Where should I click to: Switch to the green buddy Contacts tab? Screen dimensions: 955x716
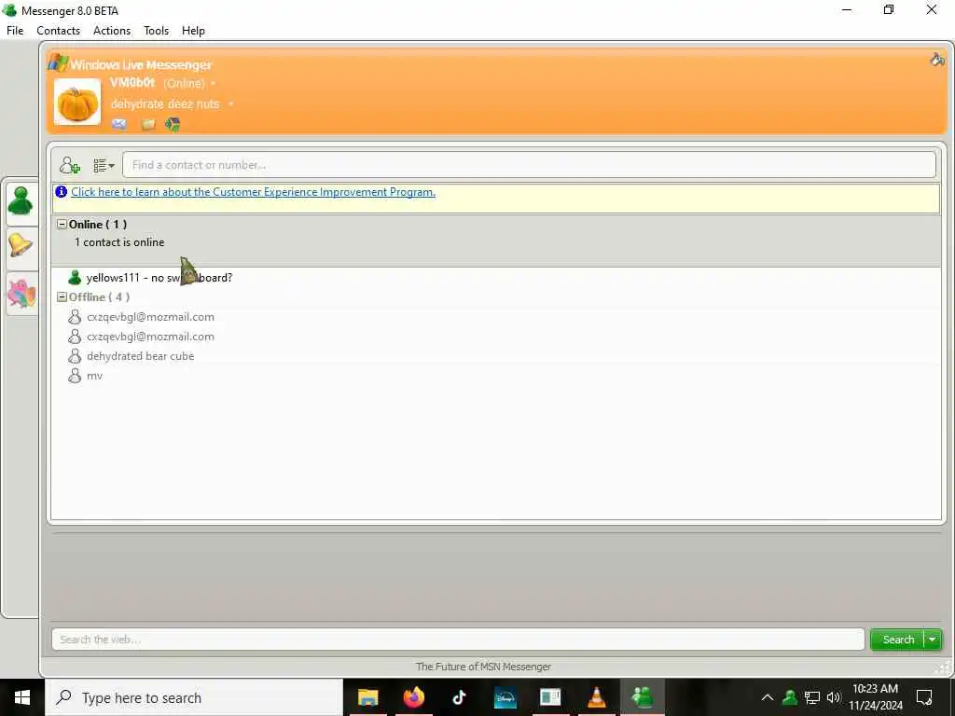click(x=21, y=201)
